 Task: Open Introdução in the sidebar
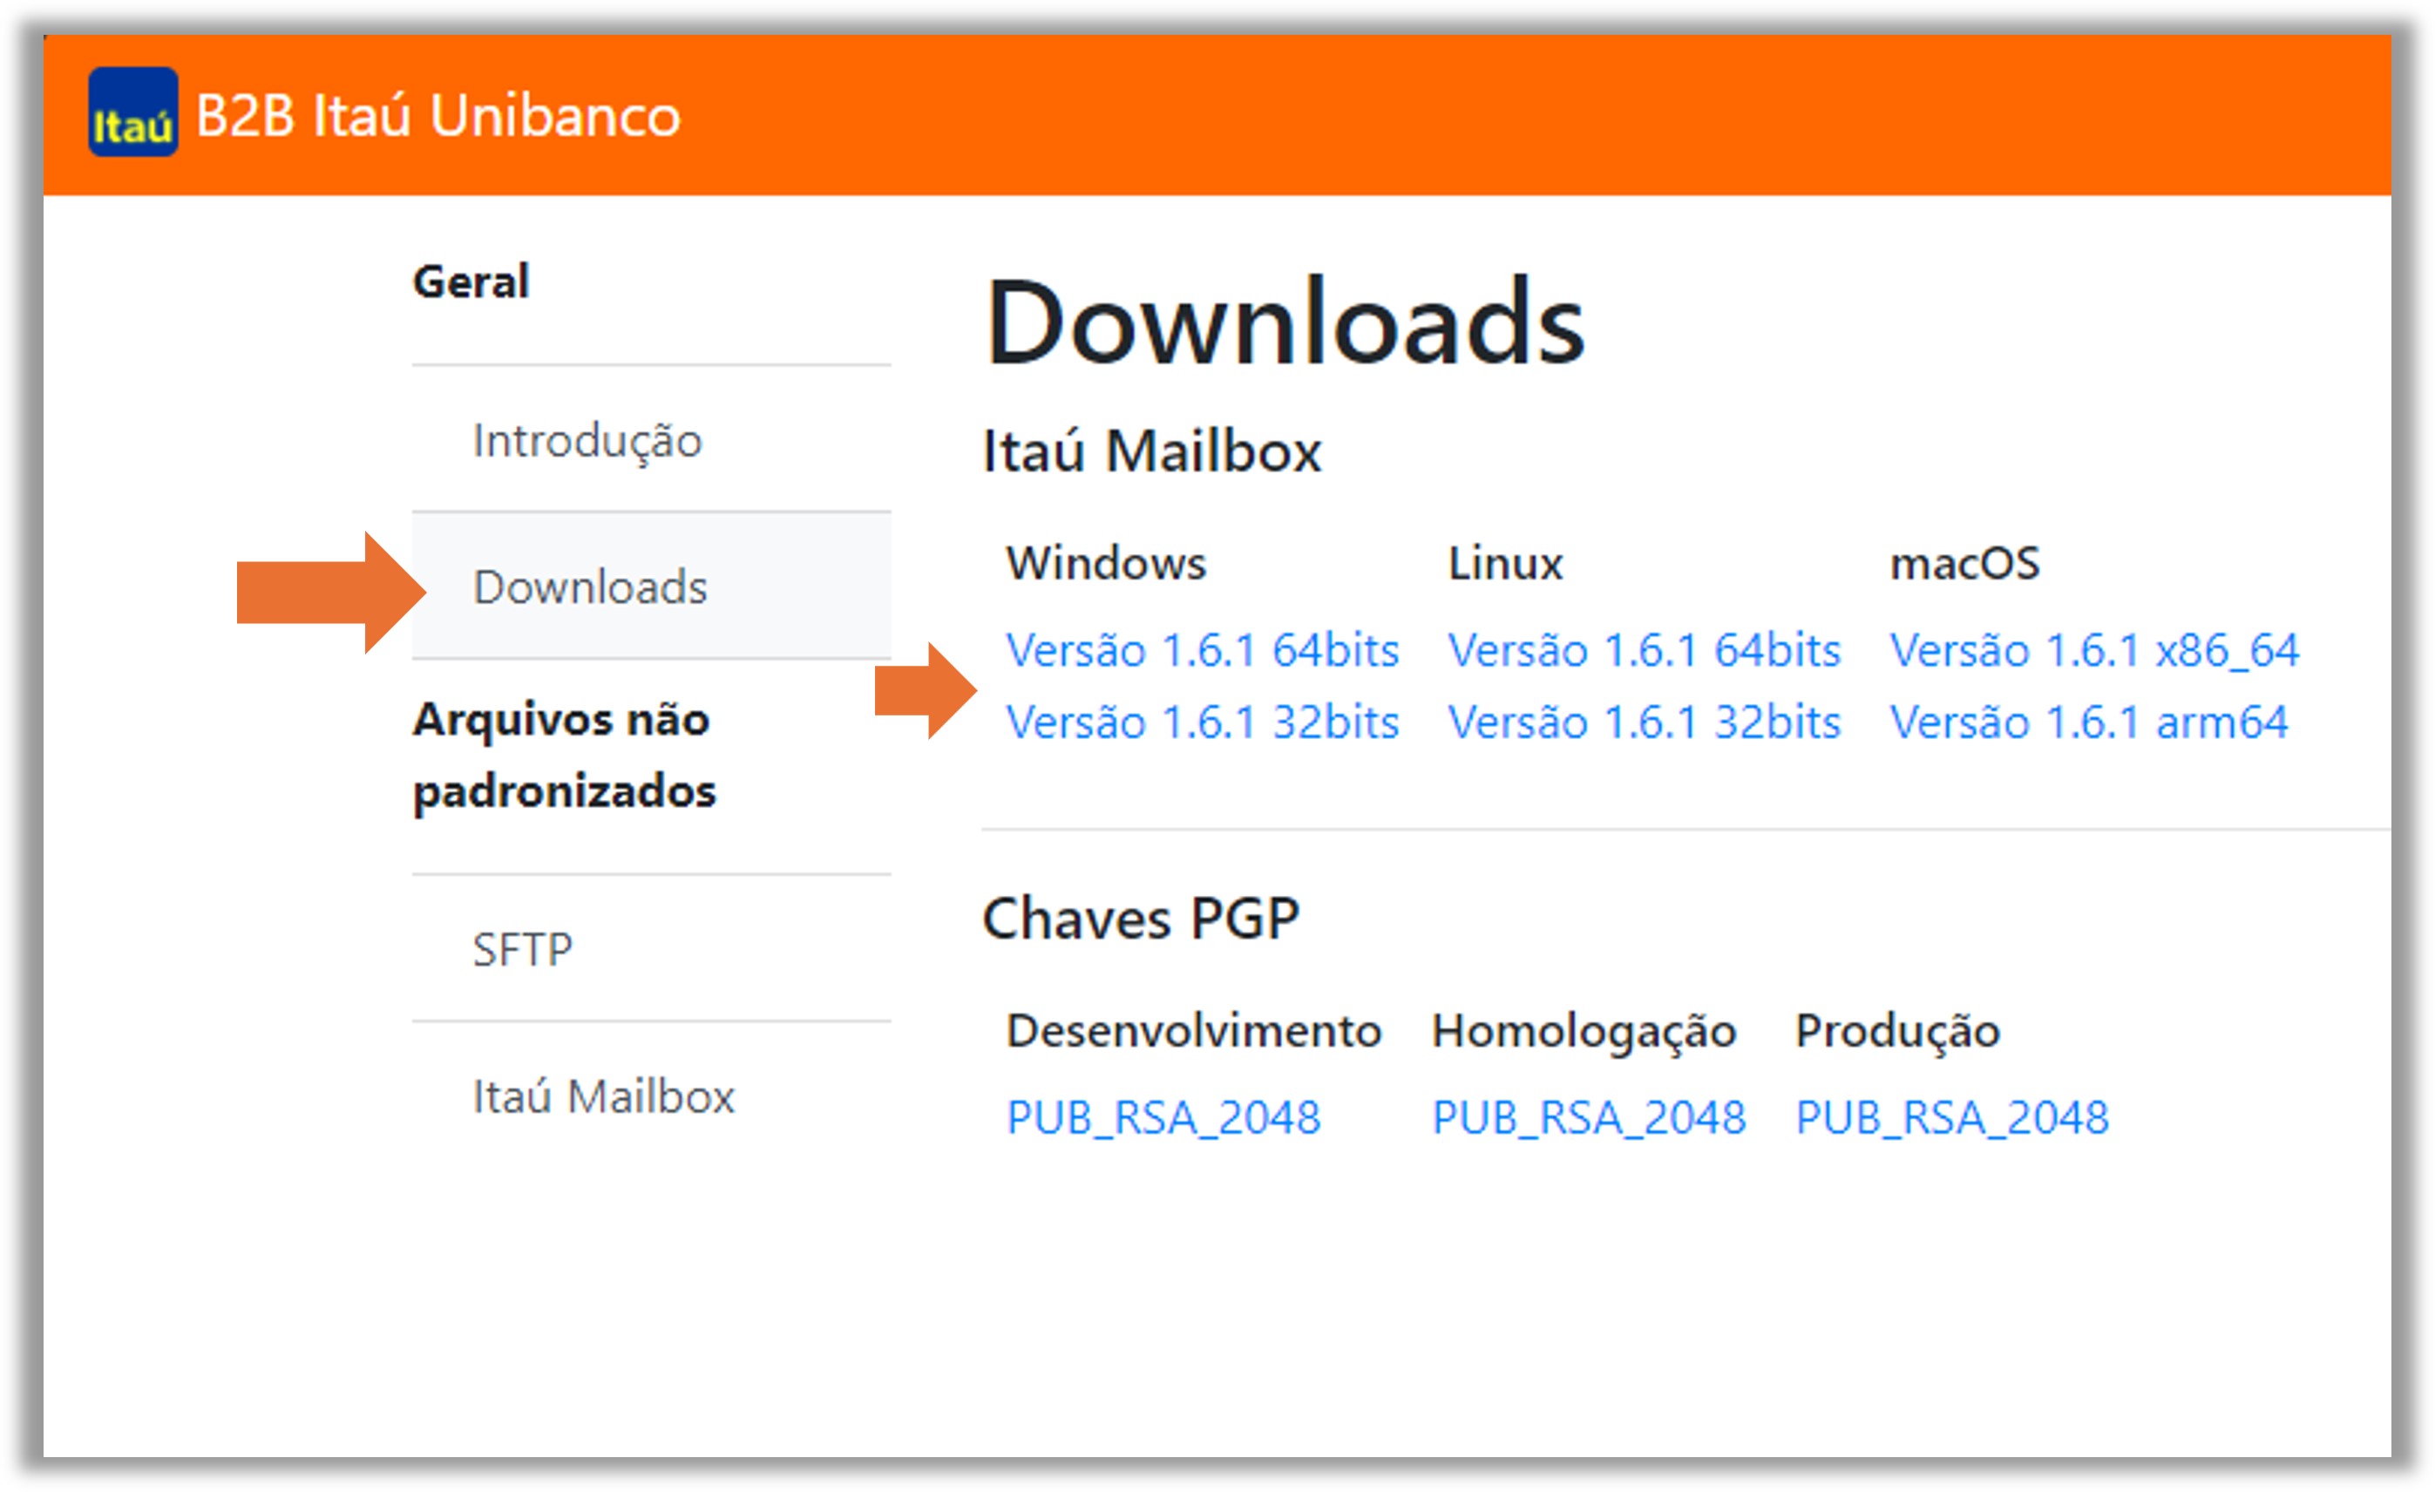tap(587, 441)
